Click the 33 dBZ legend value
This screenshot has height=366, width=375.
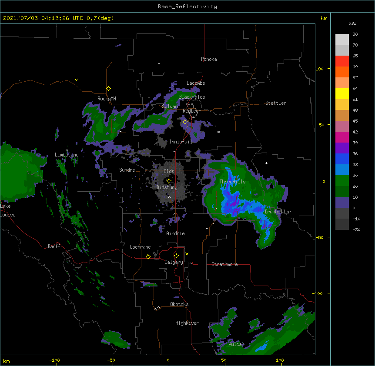pos(355,165)
